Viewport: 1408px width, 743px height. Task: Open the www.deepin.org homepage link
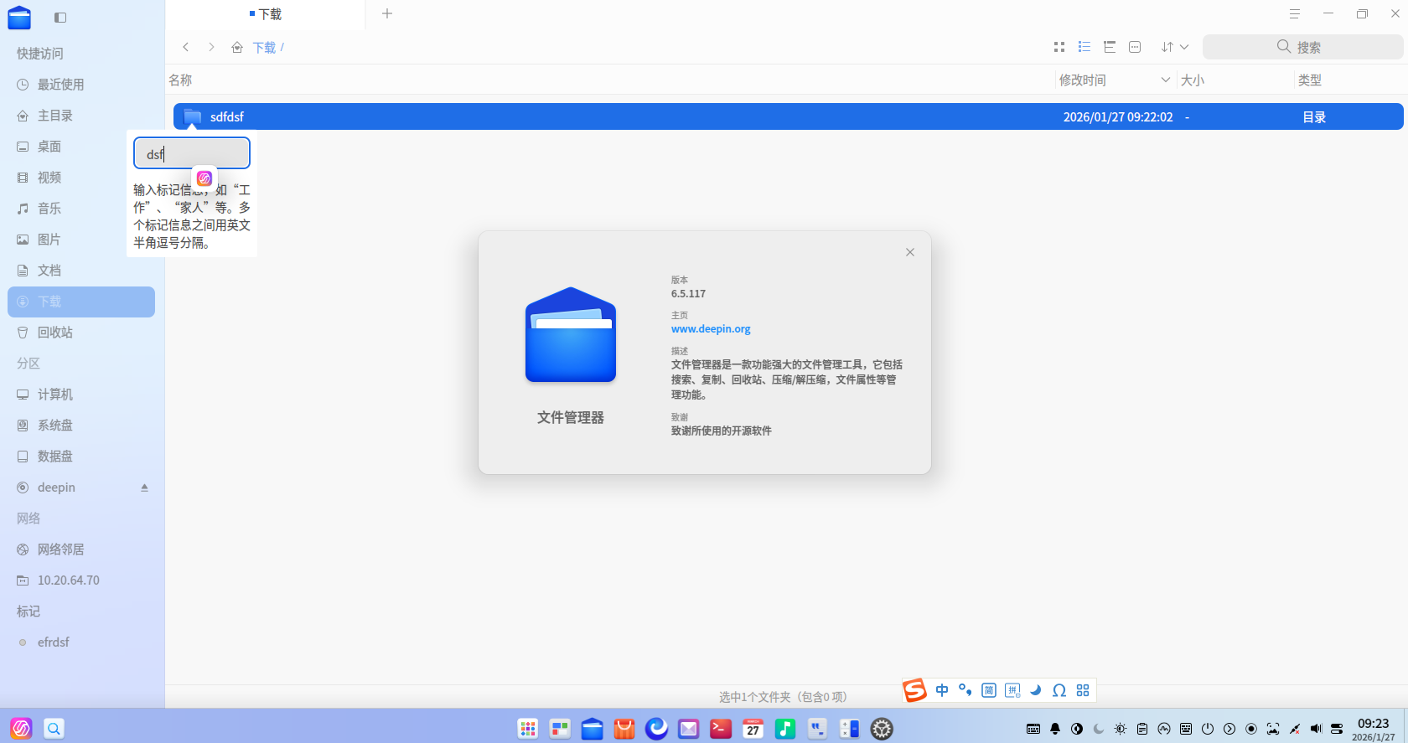pos(711,329)
